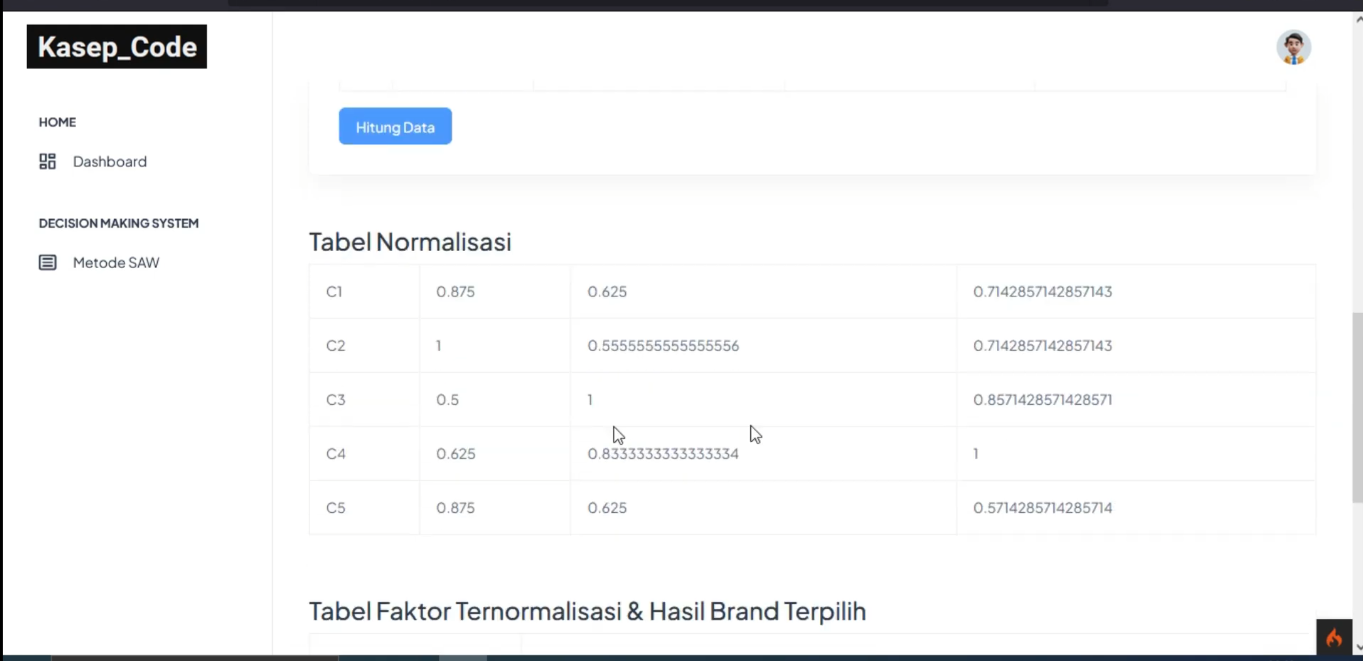Click value 0.7142857142857143 in C1 row
This screenshot has height=661, width=1363.
[x=1042, y=292]
